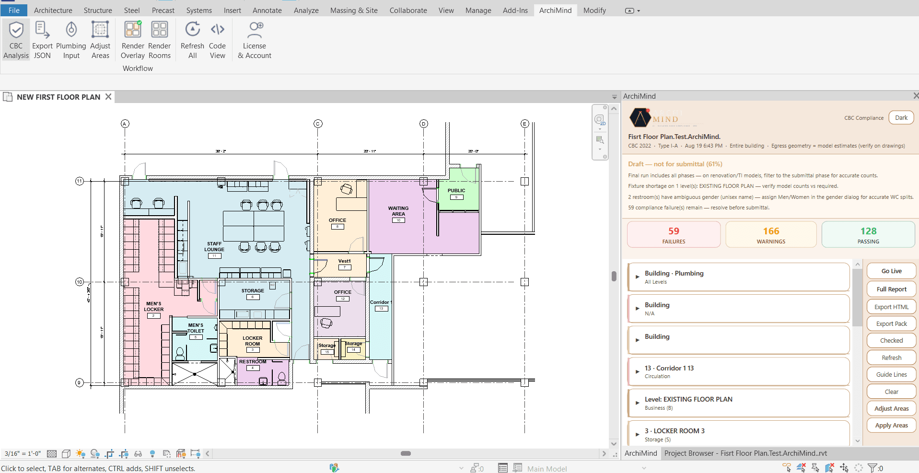Click the Refresh button in ArchiMind panel

pos(891,358)
